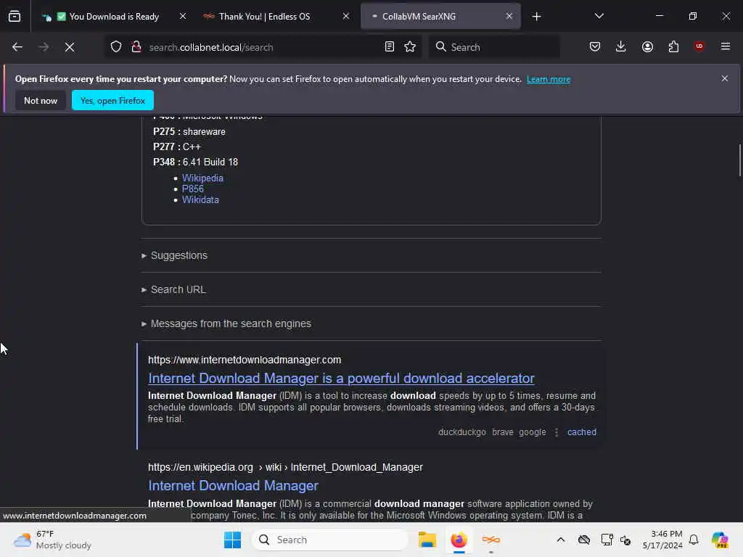Viewport: 743px width, 557px height.
Task: List all tabs dropdown arrow
Action: coord(599,17)
